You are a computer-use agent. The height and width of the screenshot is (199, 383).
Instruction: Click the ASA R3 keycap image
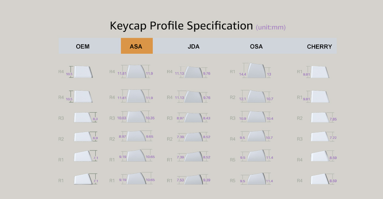[136, 117]
